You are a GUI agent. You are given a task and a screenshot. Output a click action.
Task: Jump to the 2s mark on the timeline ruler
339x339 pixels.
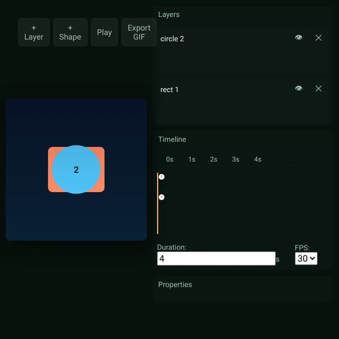214,159
